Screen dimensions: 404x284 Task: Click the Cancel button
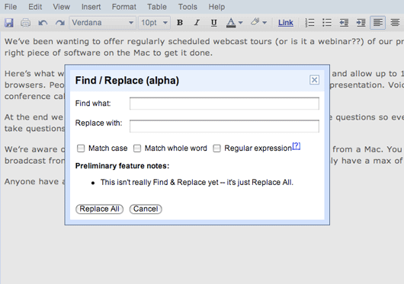[x=146, y=209]
